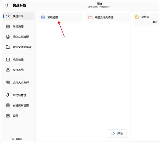
Task: Click the play triangle on 开始 button
Action: click(x=113, y=133)
